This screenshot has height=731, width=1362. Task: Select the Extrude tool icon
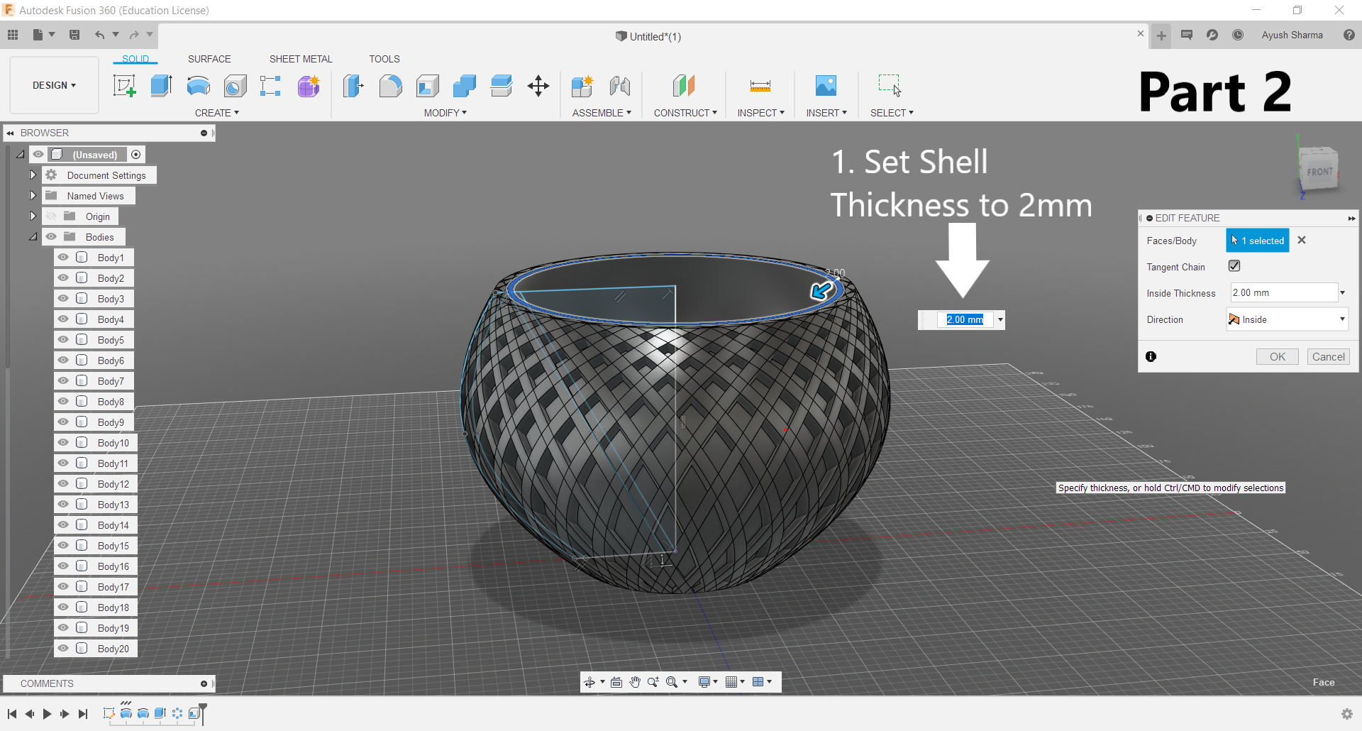tap(162, 86)
